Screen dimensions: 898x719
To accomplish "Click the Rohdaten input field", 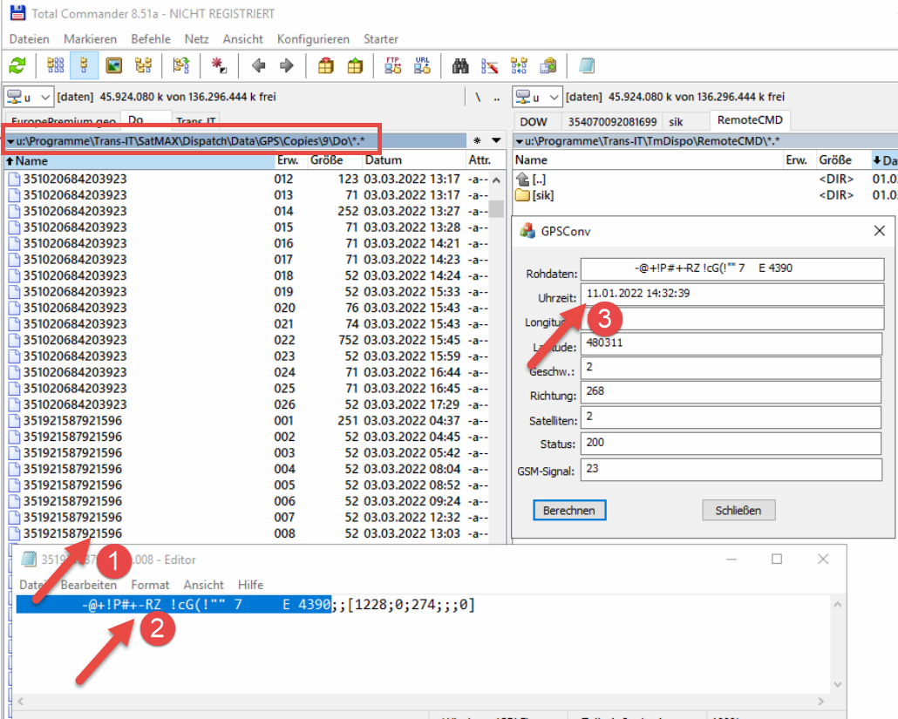I will (x=732, y=269).
